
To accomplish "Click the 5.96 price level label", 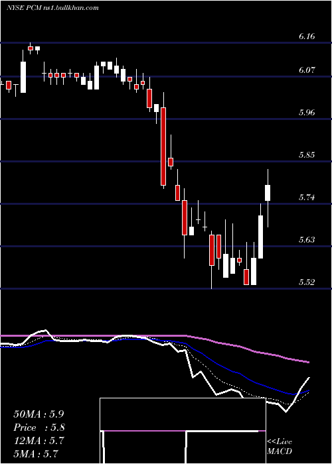I will click(x=307, y=113).
